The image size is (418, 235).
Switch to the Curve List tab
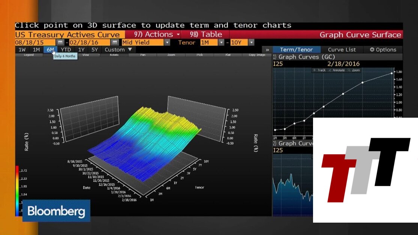click(342, 49)
